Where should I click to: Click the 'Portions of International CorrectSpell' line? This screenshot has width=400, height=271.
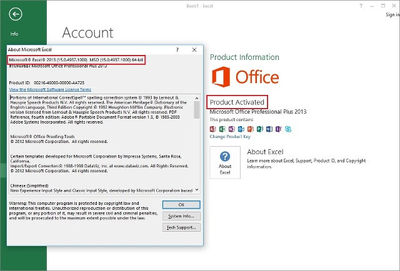(94, 97)
